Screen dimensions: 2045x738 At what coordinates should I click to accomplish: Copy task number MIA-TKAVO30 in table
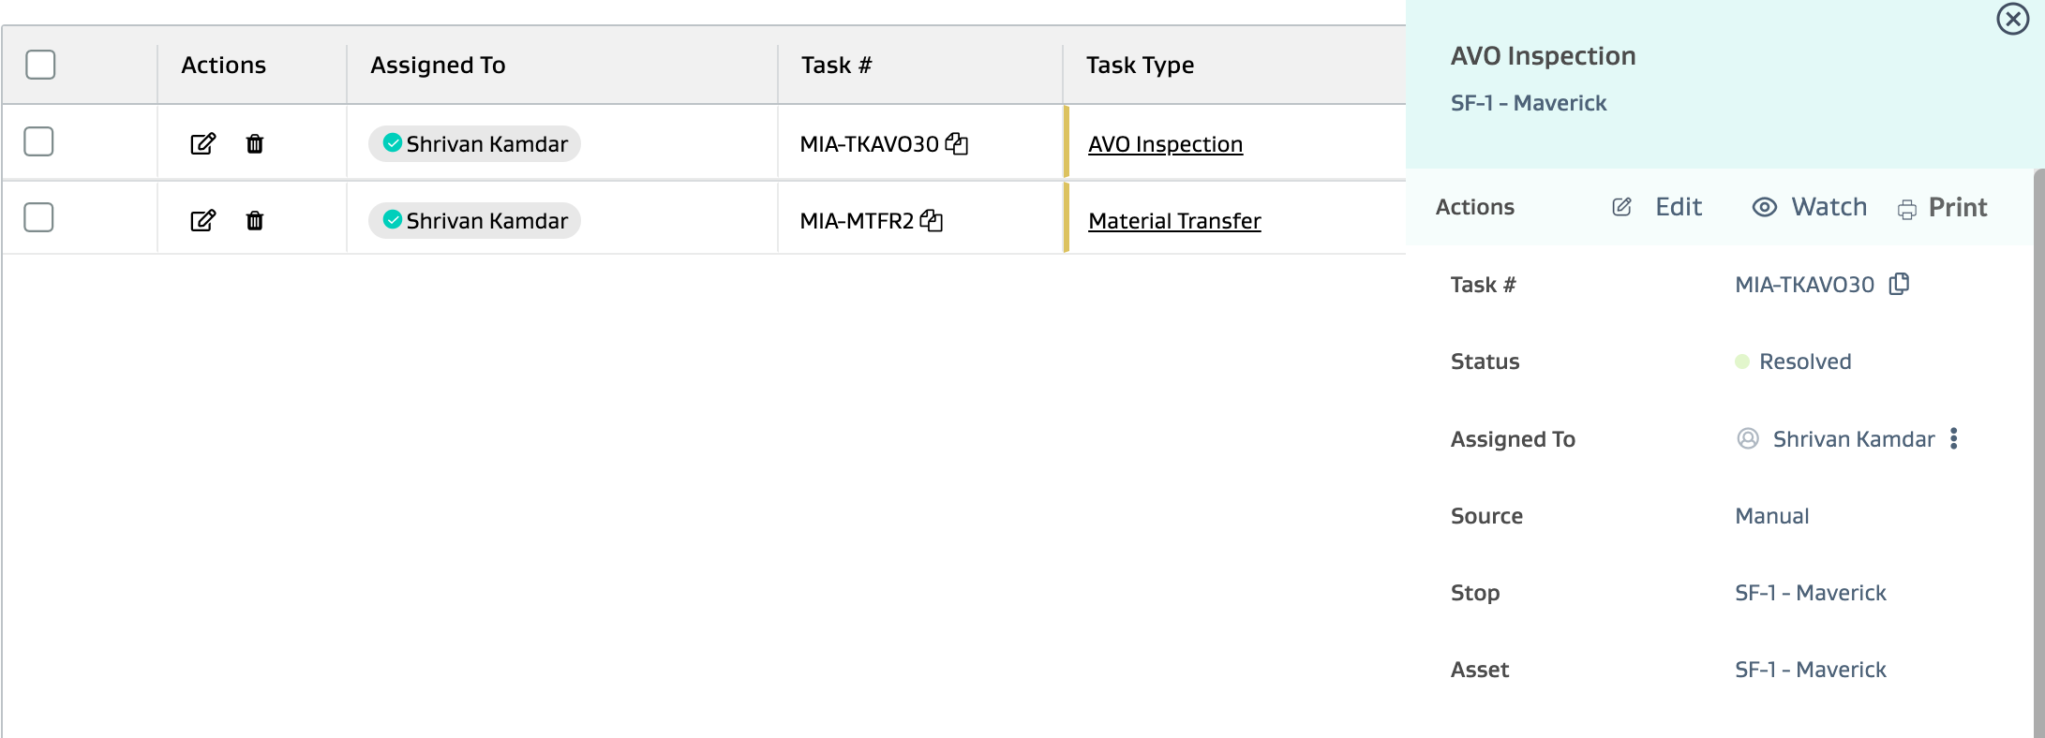957,143
